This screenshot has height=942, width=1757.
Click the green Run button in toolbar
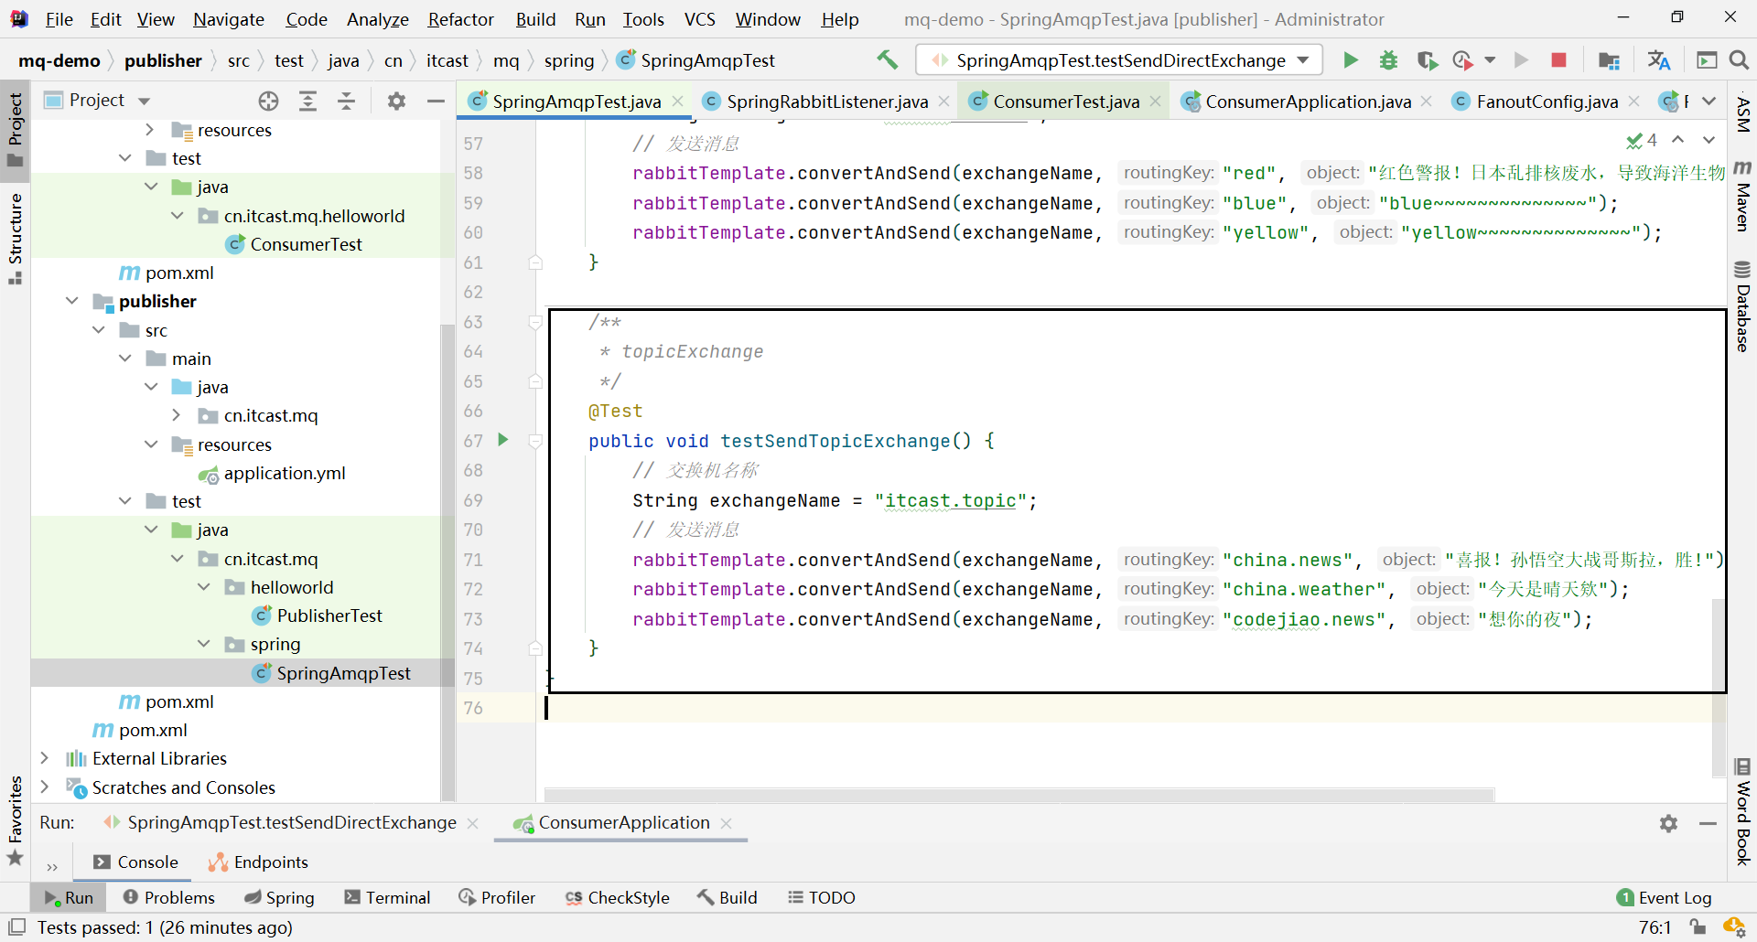pyautogui.click(x=1350, y=60)
